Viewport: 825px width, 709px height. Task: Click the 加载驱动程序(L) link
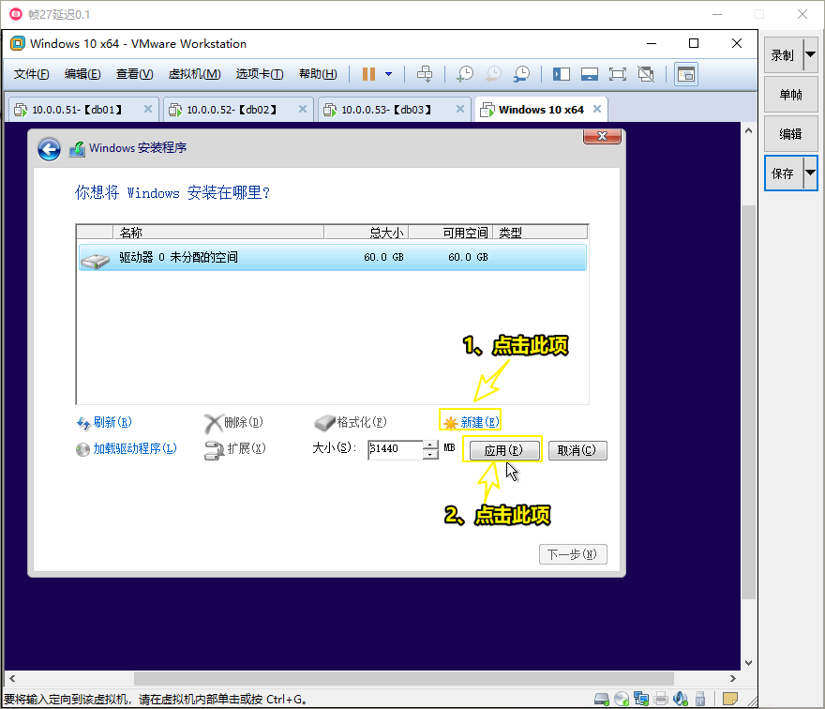coord(127,448)
